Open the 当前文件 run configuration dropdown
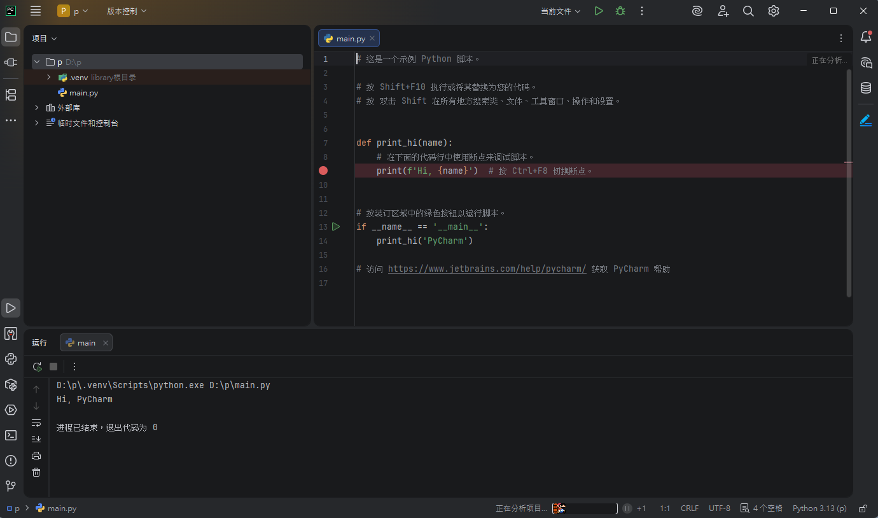 [x=561, y=11]
